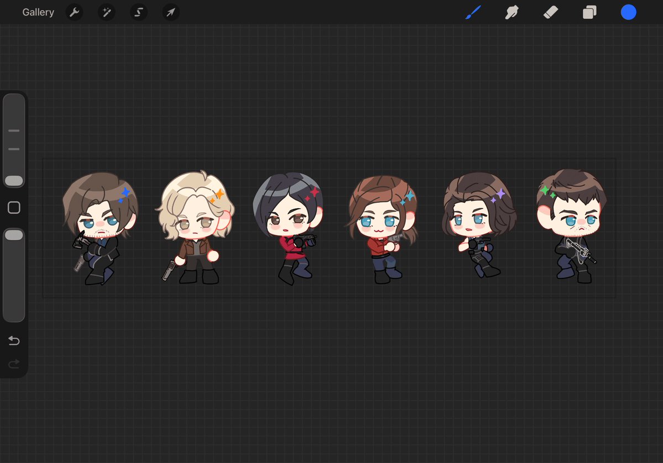Select the Eraser tool
Screen dimensions: 663x463
point(551,12)
